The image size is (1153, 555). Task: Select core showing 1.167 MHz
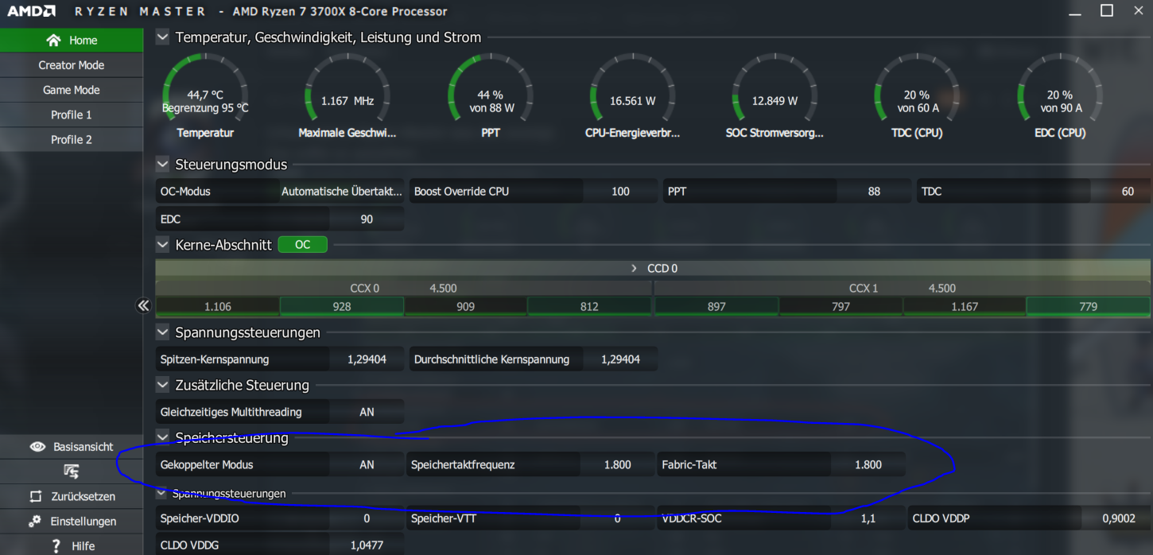965,306
